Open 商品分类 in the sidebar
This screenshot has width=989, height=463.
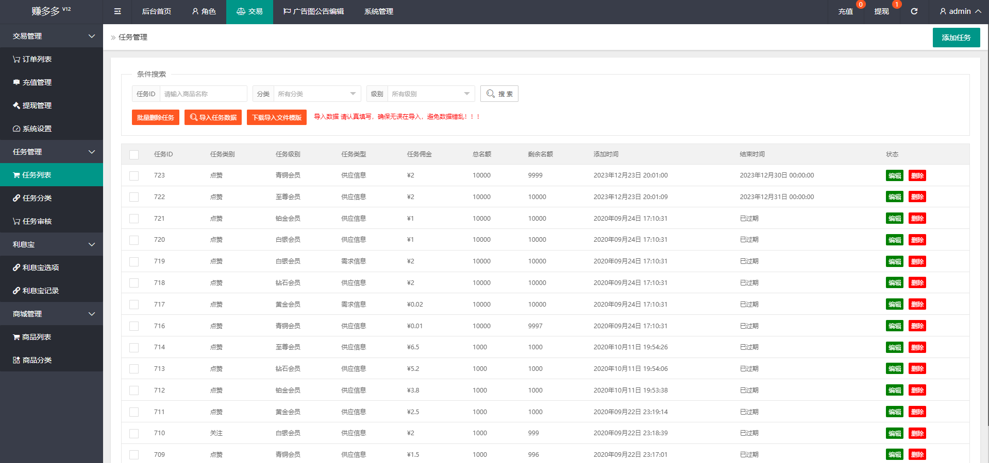tap(37, 360)
